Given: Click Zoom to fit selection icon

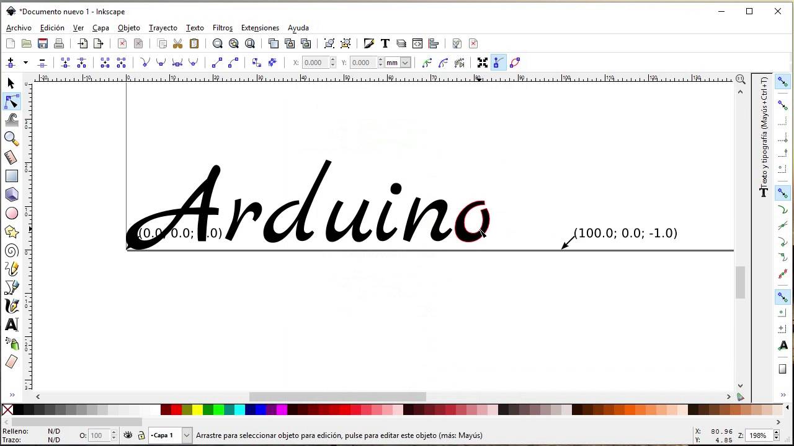Looking at the screenshot, I should click(218, 43).
